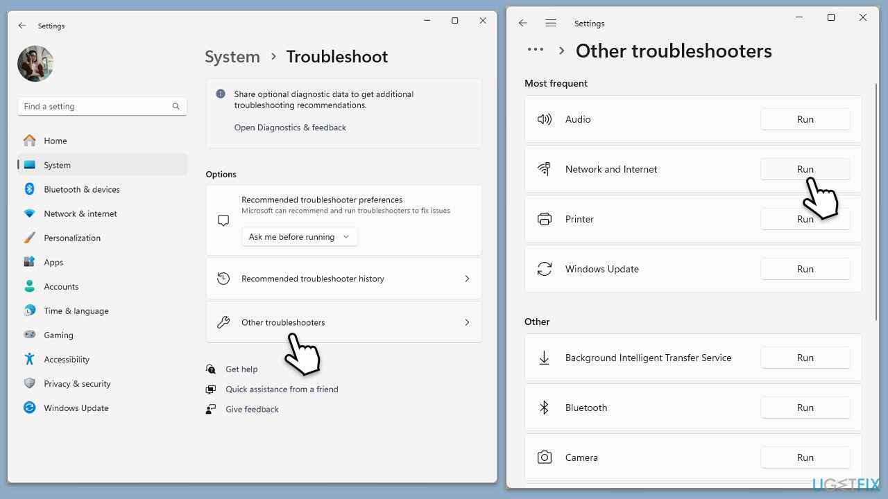Viewport: 888px width, 499px height.
Task: Open the Ask me before running dropdown
Action: tap(300, 237)
